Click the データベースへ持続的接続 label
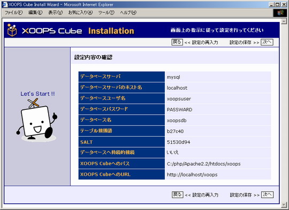The height and width of the screenshot is (210, 289). coord(108,153)
